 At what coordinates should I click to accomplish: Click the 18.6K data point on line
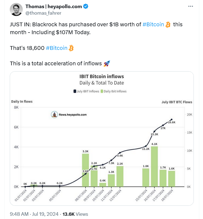click(x=172, y=120)
